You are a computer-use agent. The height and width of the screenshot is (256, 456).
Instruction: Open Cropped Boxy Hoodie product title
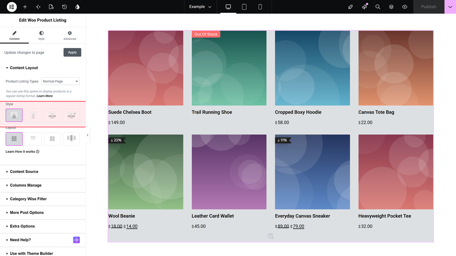coord(298,112)
